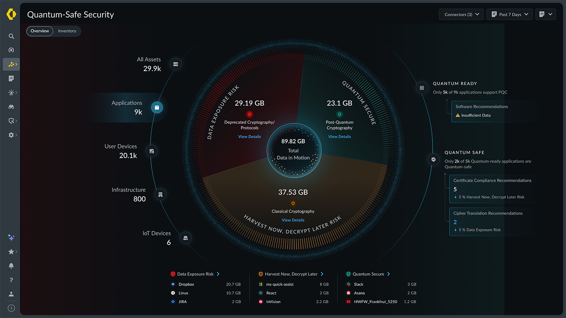Open the notifications bell icon
This screenshot has height=318, width=566.
point(11,266)
